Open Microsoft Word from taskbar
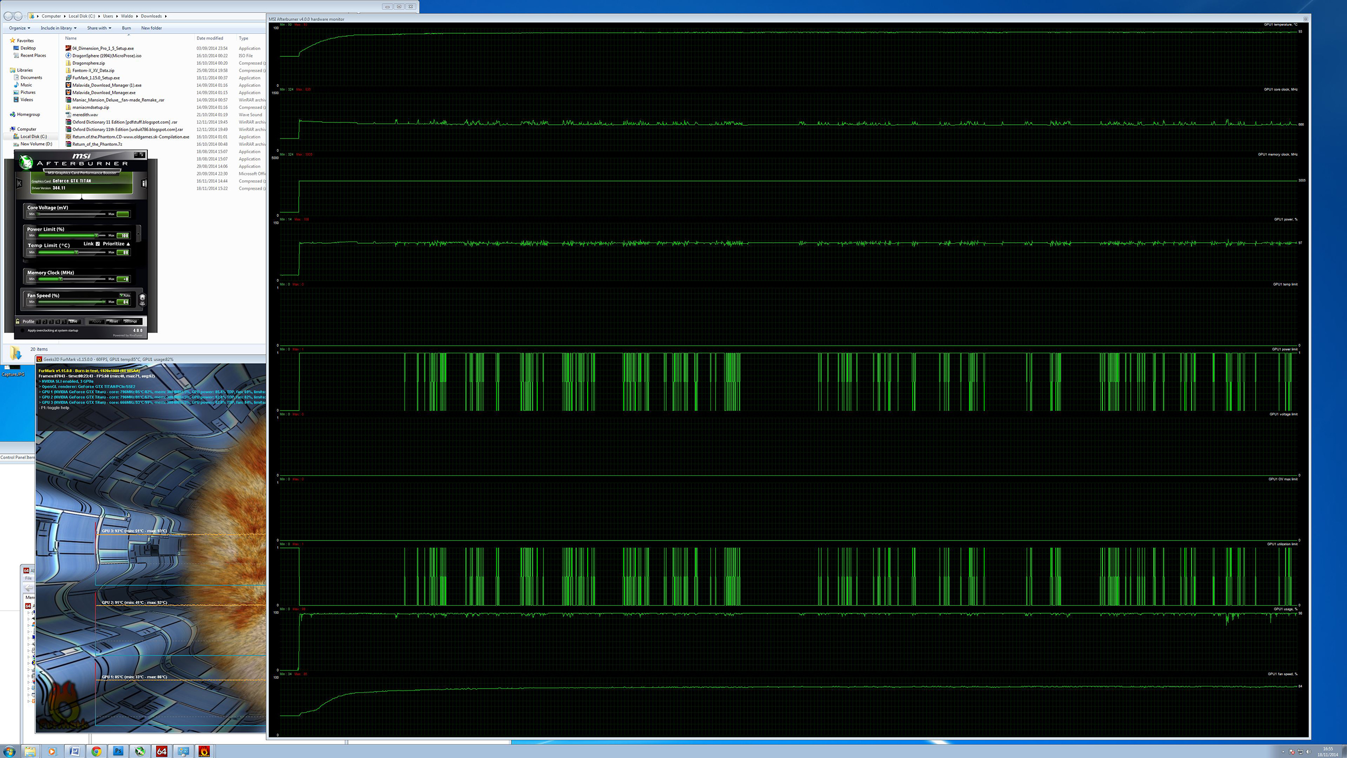Image resolution: width=1347 pixels, height=758 pixels. coord(74,751)
